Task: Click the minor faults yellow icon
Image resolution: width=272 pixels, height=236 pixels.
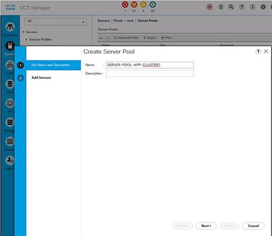Action: click(x=143, y=4)
